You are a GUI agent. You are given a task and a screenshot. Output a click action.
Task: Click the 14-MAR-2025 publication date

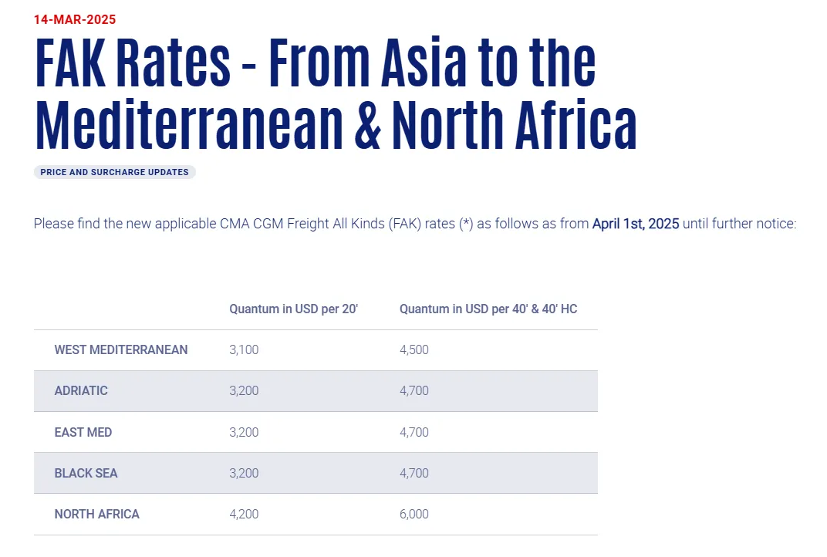tap(75, 19)
